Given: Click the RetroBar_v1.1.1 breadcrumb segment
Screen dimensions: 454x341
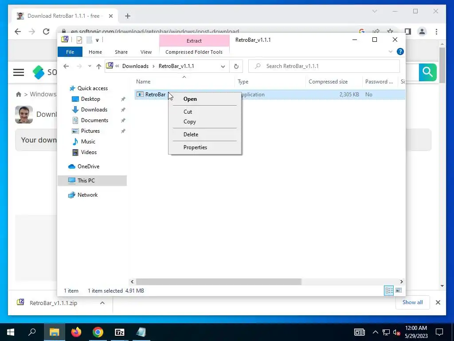Looking at the screenshot, I should (176, 66).
